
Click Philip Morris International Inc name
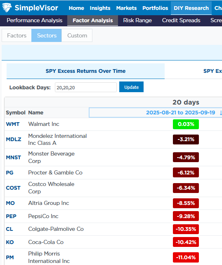(49, 257)
